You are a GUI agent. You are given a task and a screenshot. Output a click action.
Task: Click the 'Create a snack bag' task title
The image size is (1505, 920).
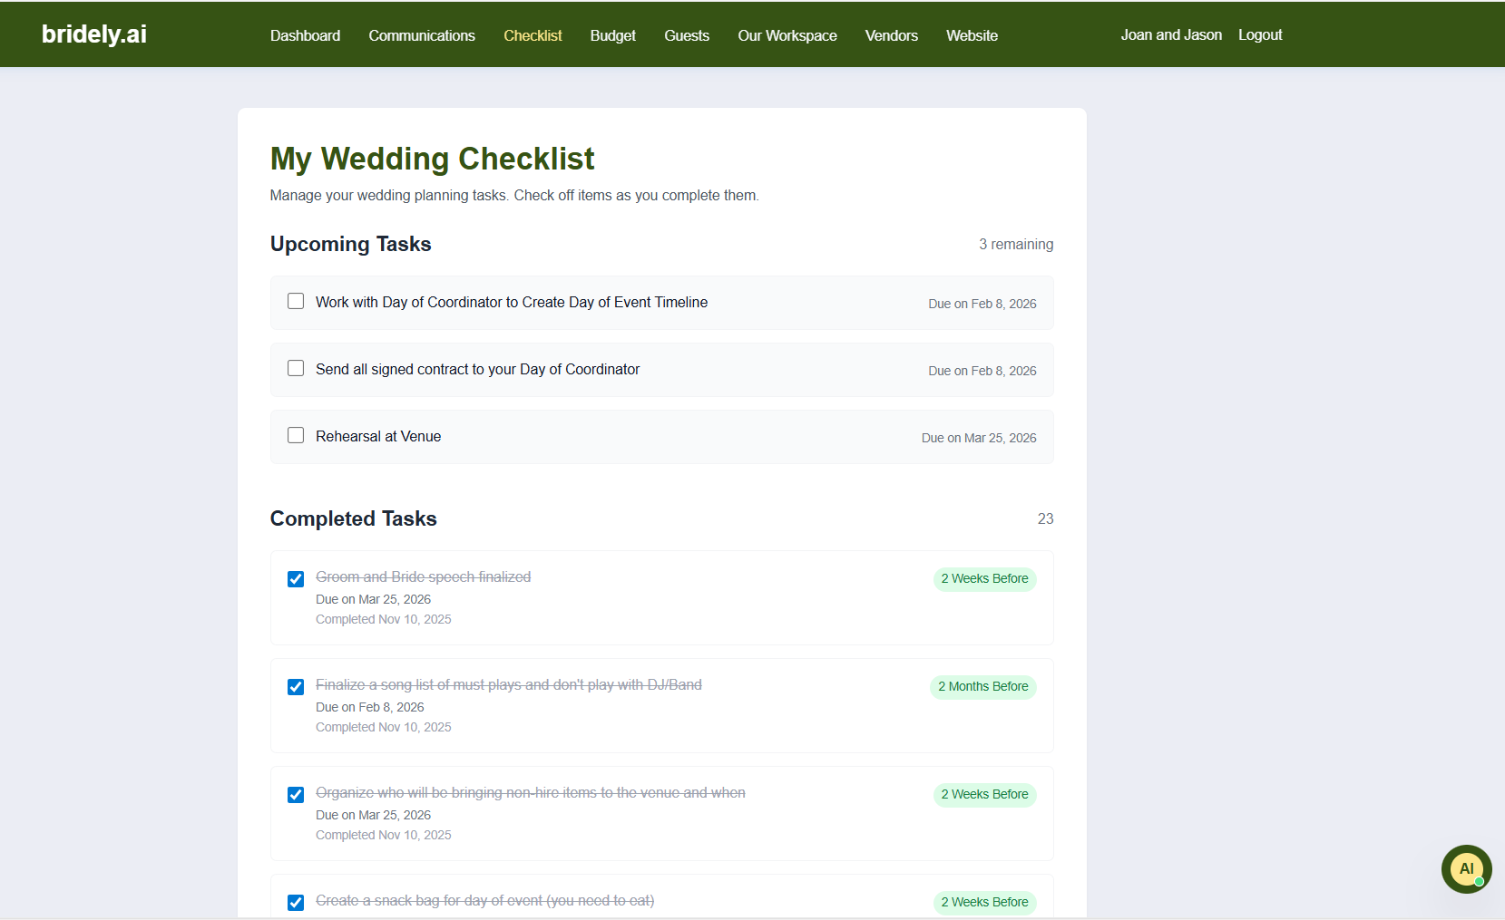(x=485, y=900)
